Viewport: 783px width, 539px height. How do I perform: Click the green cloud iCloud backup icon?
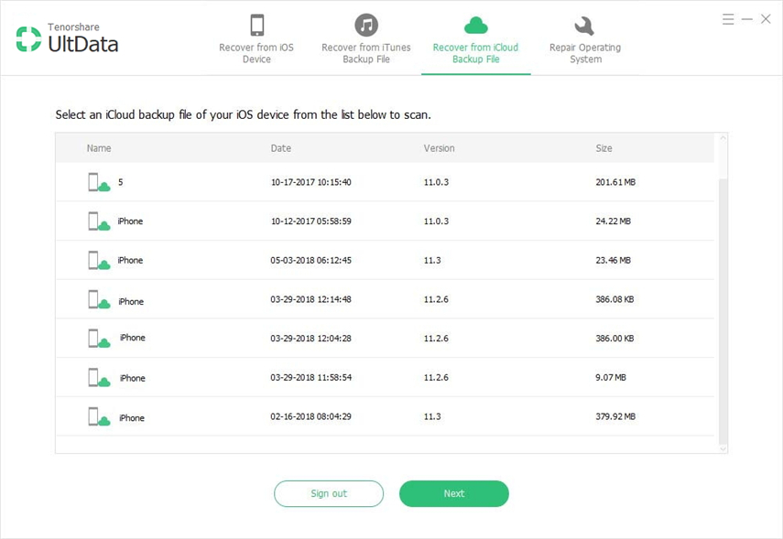475,25
